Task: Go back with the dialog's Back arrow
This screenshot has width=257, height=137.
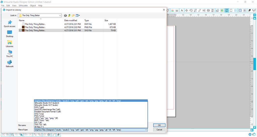Action: pos(66,15)
